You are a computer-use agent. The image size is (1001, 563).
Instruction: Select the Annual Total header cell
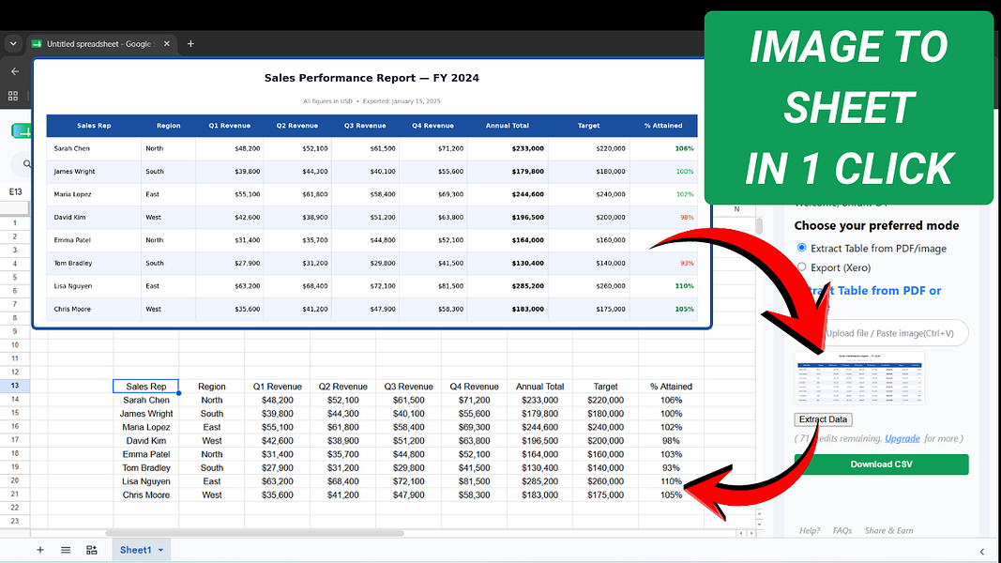tap(540, 387)
